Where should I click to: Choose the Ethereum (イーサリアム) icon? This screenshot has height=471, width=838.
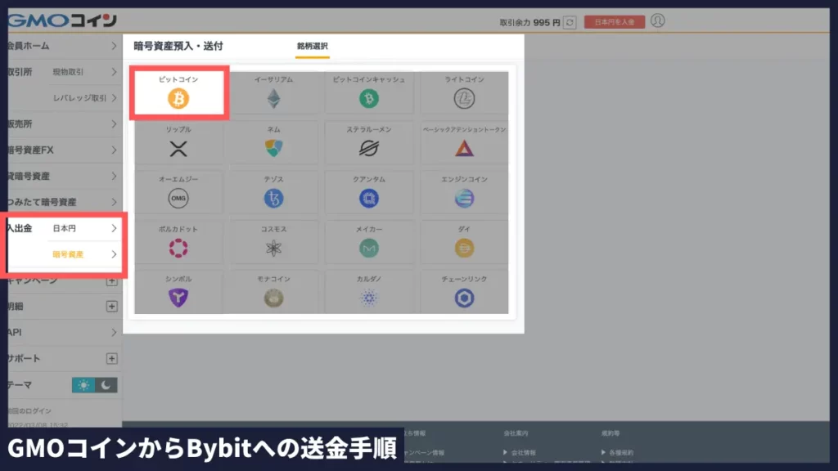[x=273, y=99]
